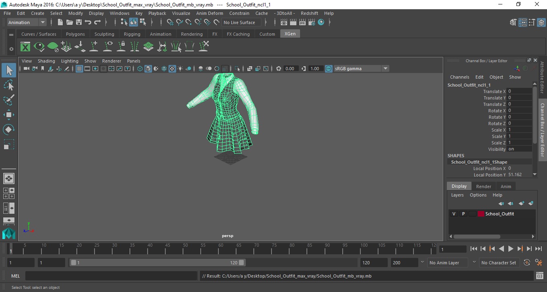Image resolution: width=547 pixels, height=292 pixels.
Task: Click the playback range slider bar
Action: pos(158,263)
